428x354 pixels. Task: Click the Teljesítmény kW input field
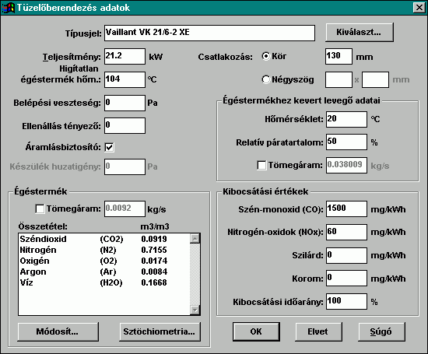click(125, 57)
